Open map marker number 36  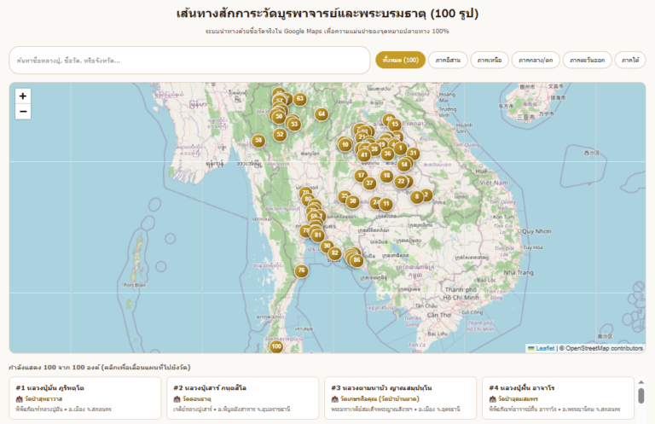tap(388, 154)
